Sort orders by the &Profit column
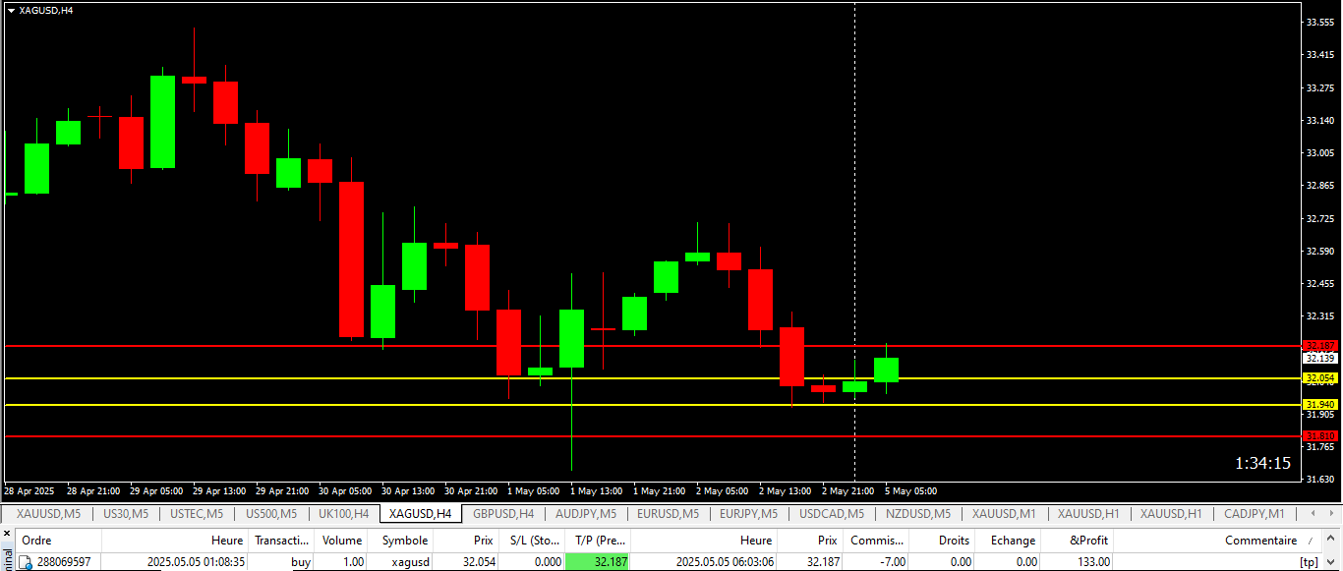Screen dimensions: 1343x571 [x=1088, y=540]
